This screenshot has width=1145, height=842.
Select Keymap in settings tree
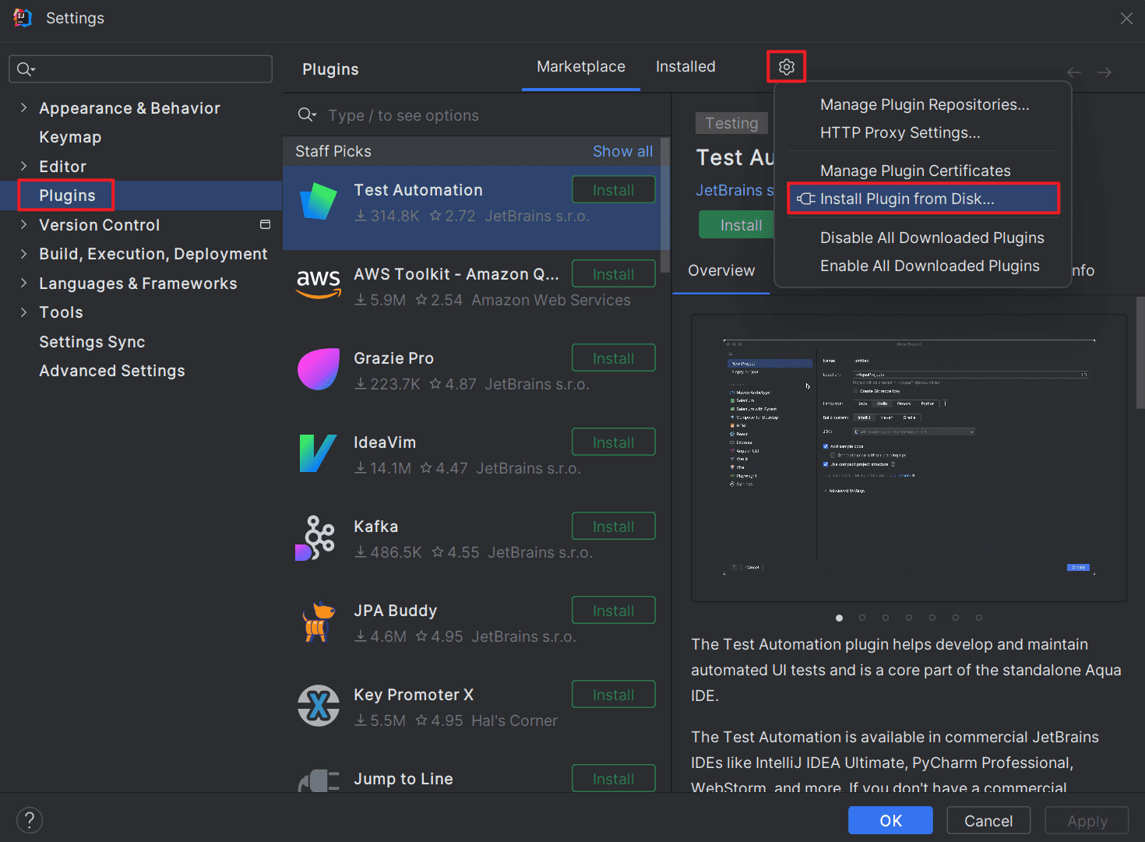[70, 137]
